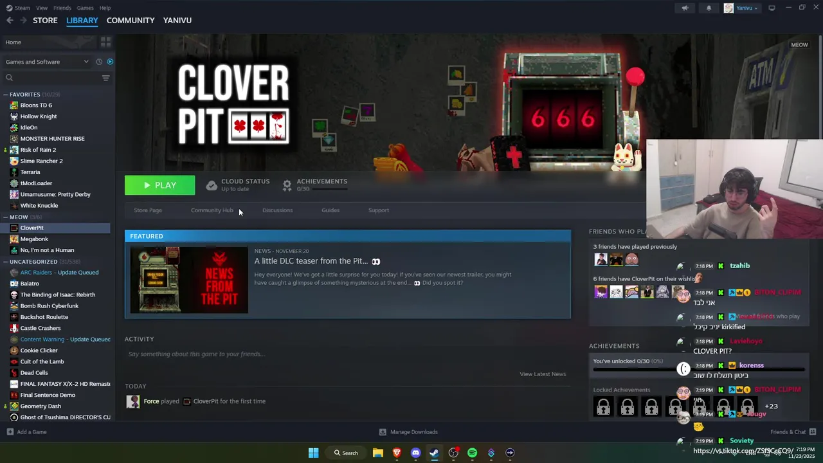This screenshot has height=463, width=823.
Task: Click the Add a Game plus icon
Action: pos(10,432)
